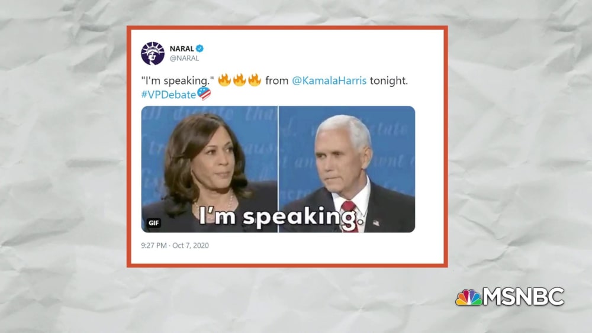This screenshot has width=592, height=333.
Task: Click the Oct 7, 2020 tweet date
Action: pyautogui.click(x=191, y=245)
